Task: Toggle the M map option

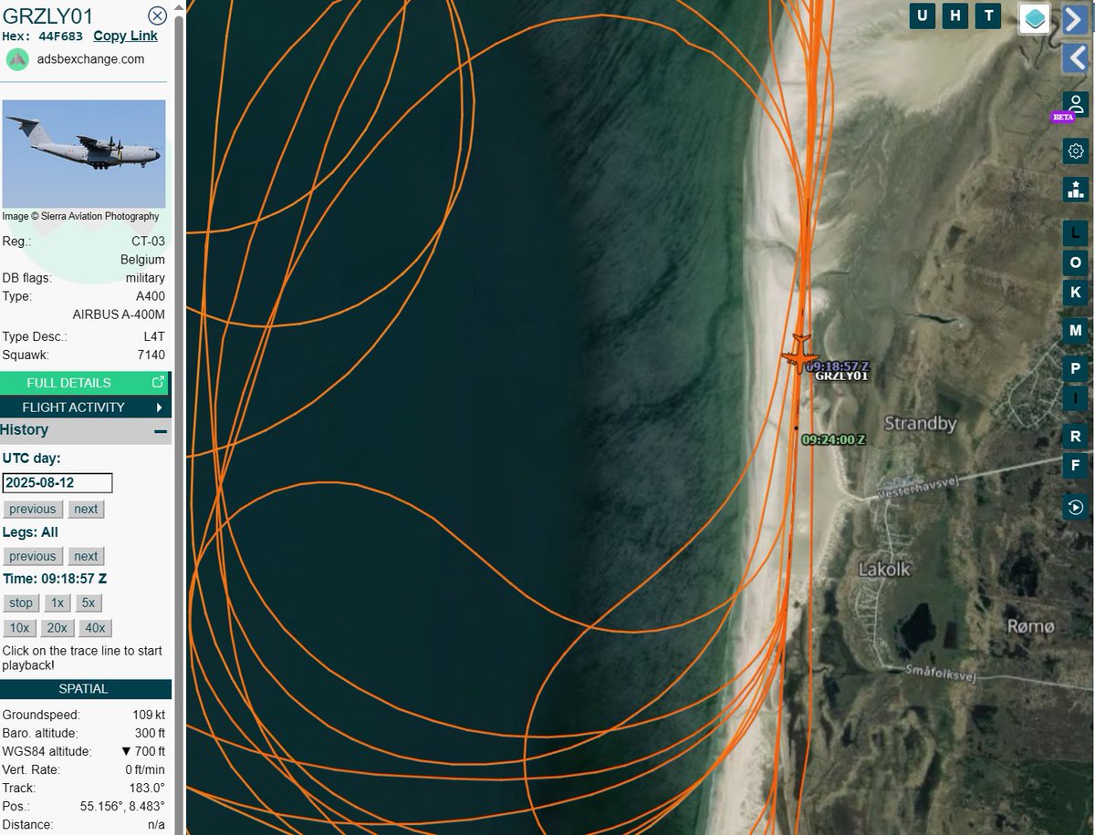Action: pos(1076,330)
